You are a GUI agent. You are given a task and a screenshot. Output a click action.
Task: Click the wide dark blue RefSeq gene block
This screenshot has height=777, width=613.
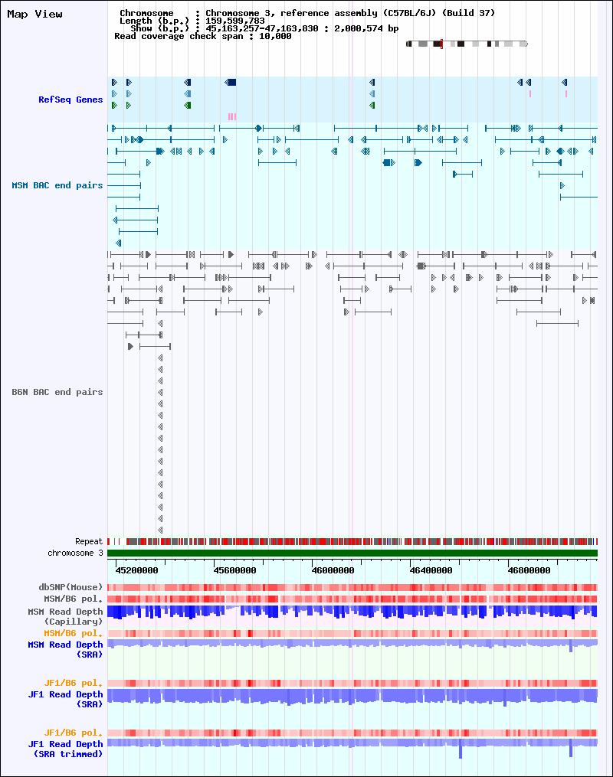pos(231,82)
